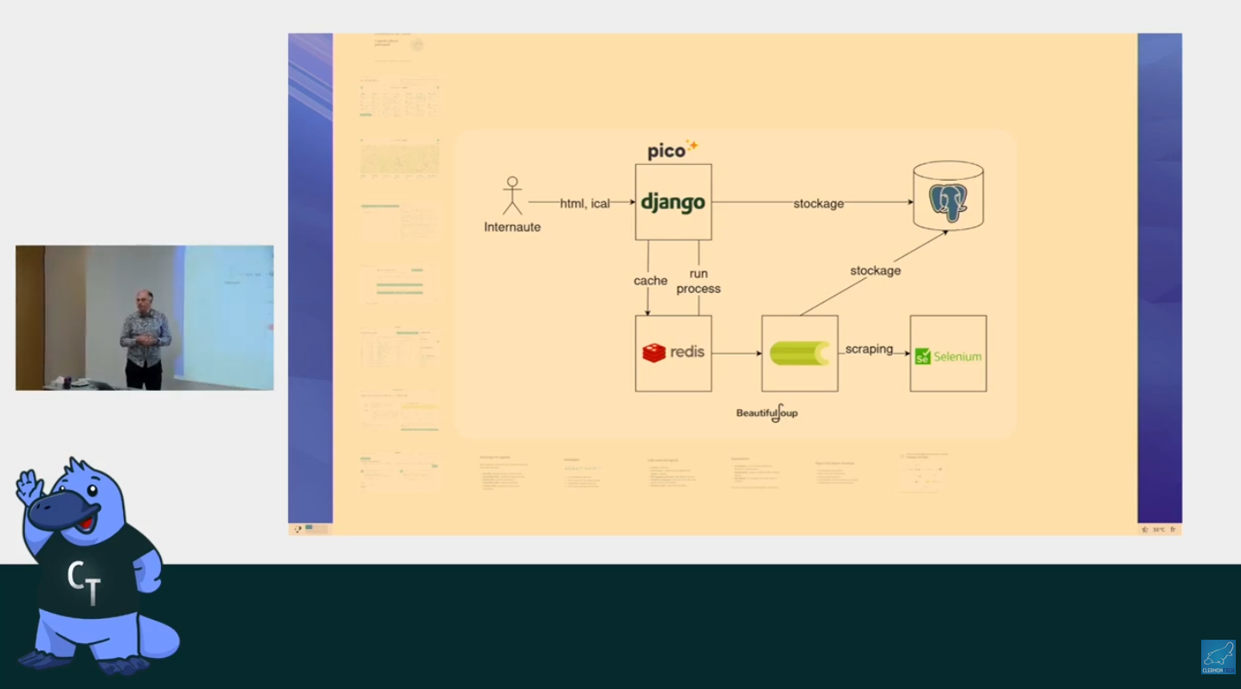
Task: Click the diagonal "stockage" label above Celery
Action: 875,271
